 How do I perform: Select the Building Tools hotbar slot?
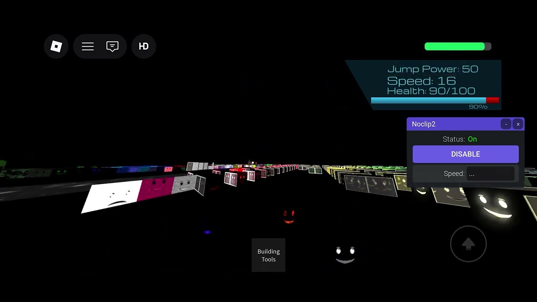[x=268, y=255]
